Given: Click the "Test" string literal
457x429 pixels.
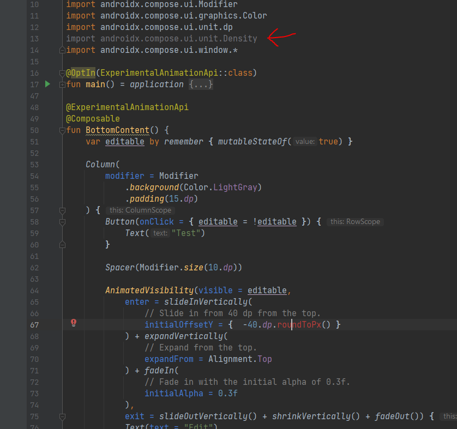Looking at the screenshot, I should 186,233.
